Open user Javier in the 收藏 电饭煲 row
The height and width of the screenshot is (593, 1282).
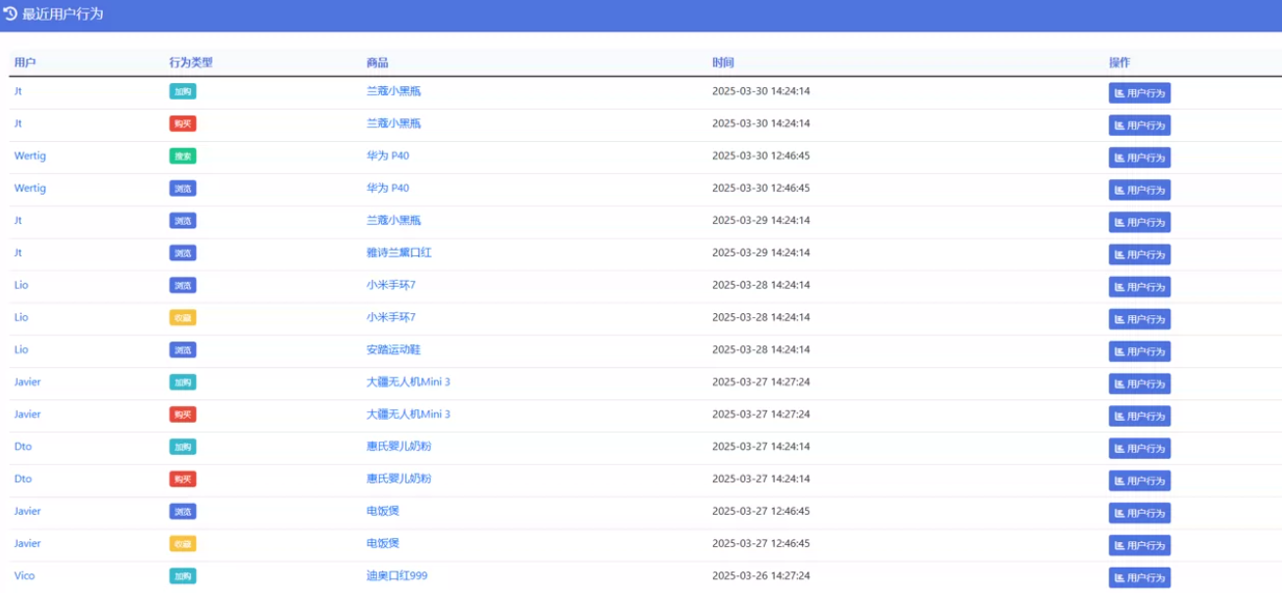click(x=27, y=543)
